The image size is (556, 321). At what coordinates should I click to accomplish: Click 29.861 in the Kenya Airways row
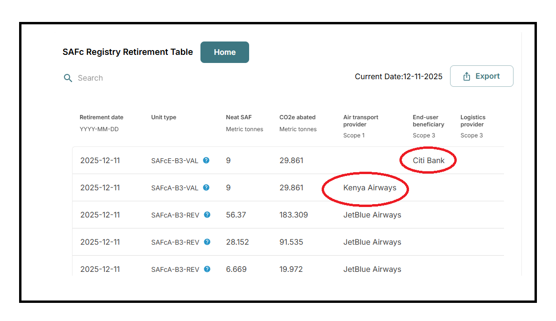291,188
